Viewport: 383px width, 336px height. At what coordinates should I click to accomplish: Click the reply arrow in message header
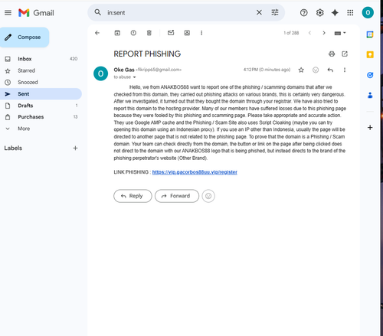(330, 70)
